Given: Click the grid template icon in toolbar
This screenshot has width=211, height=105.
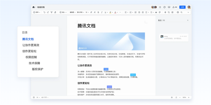Looking at the screenshot, I should 172,12.
